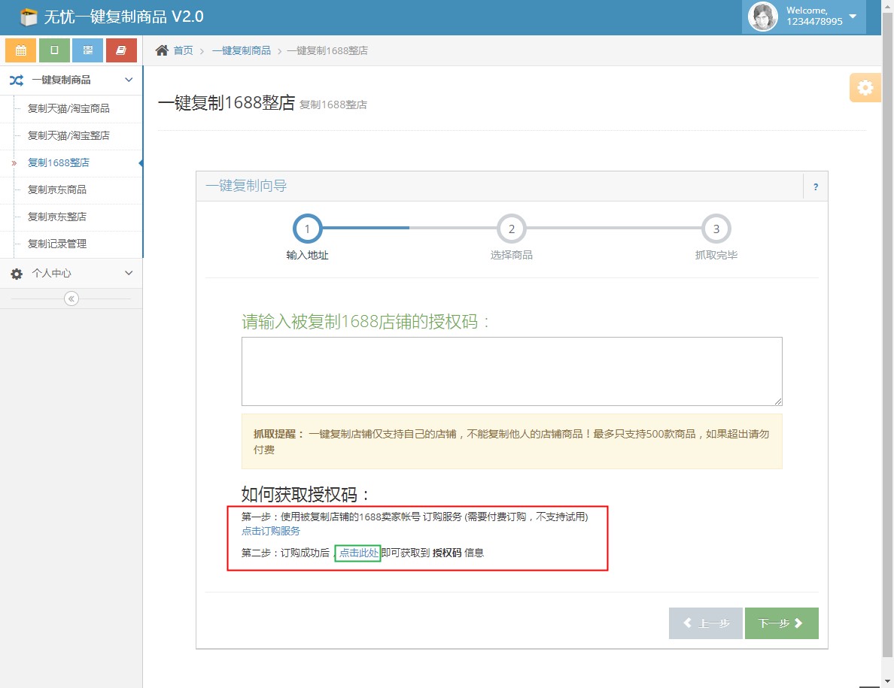Expand the 个人中心 menu chevron
The height and width of the screenshot is (688, 894).
click(x=129, y=273)
